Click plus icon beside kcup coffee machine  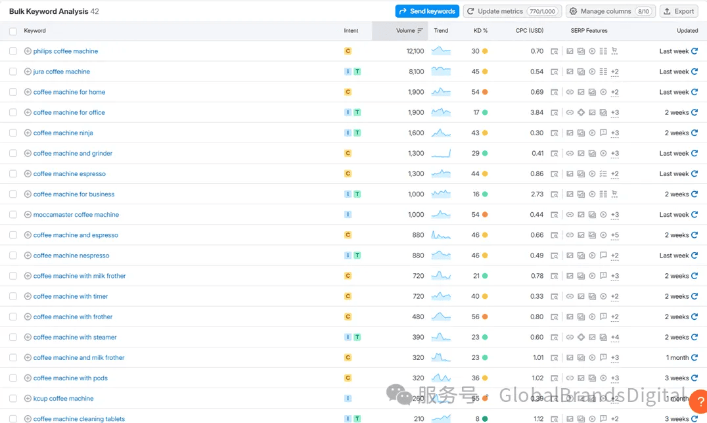[28, 398]
